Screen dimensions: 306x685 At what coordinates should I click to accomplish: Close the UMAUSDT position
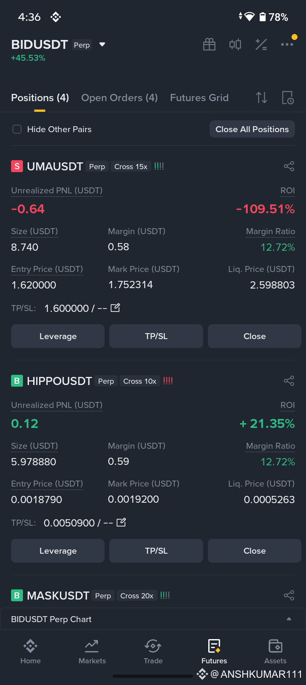255,336
